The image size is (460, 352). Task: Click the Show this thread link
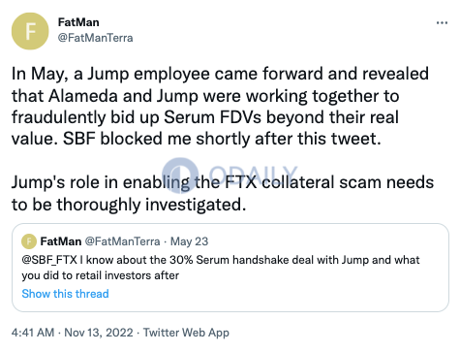coord(65,294)
